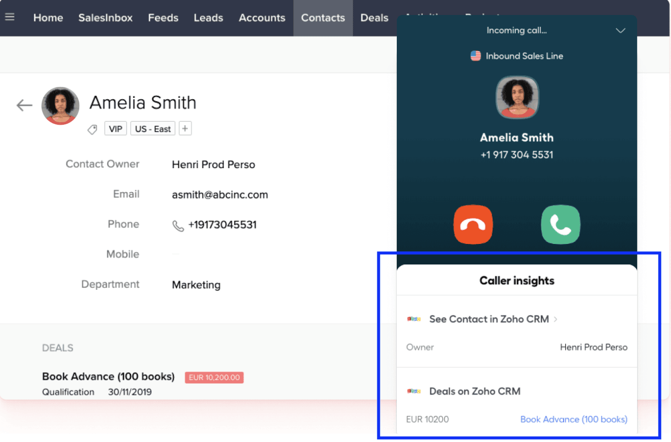This screenshot has height=442, width=671.
Task: Open the Book Advance (100 books) link
Action: click(x=573, y=419)
